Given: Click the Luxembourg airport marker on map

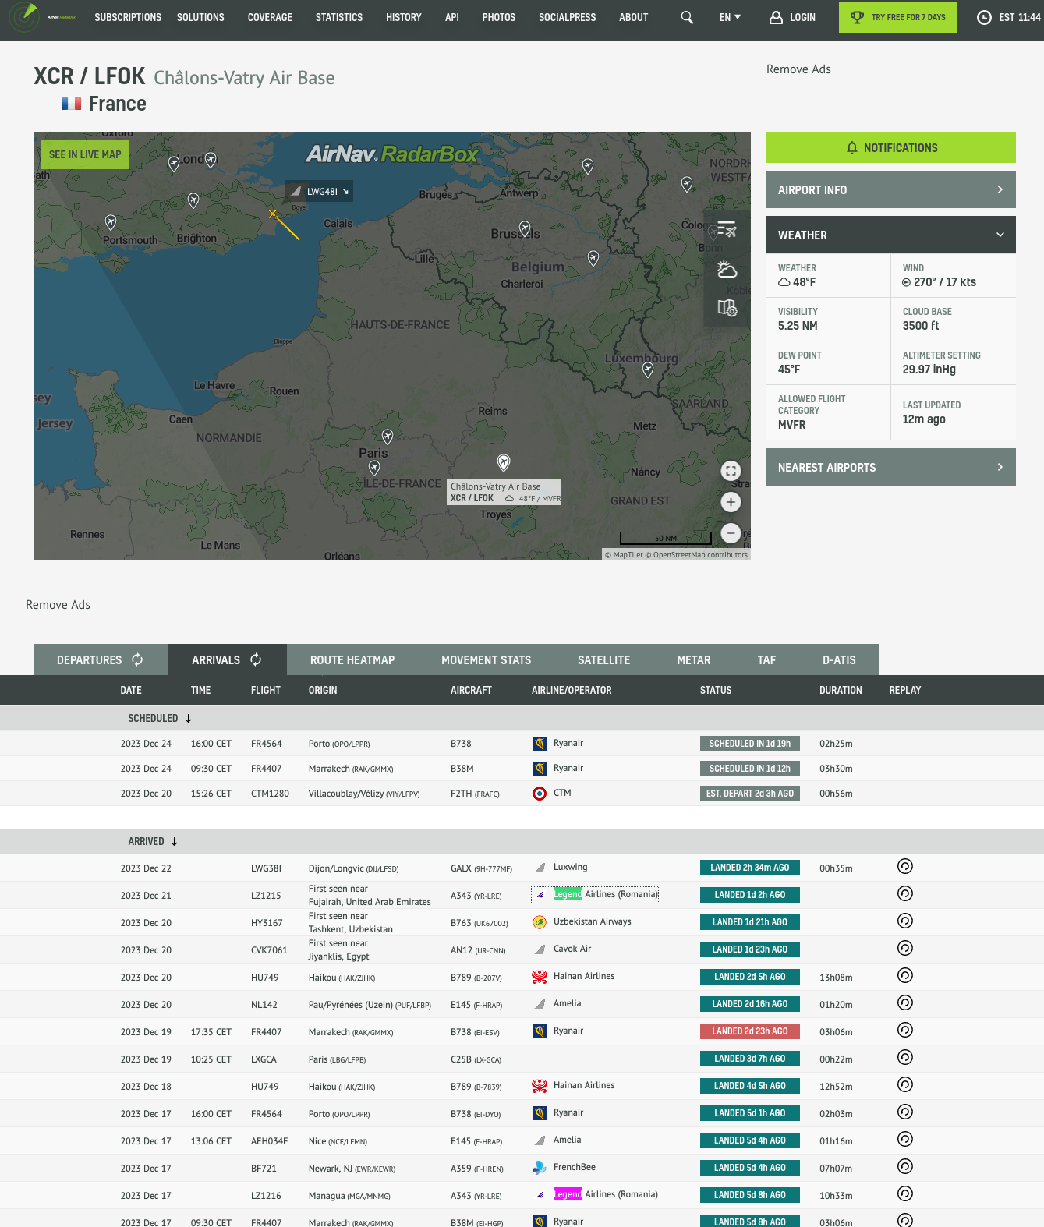Looking at the screenshot, I should coord(648,370).
